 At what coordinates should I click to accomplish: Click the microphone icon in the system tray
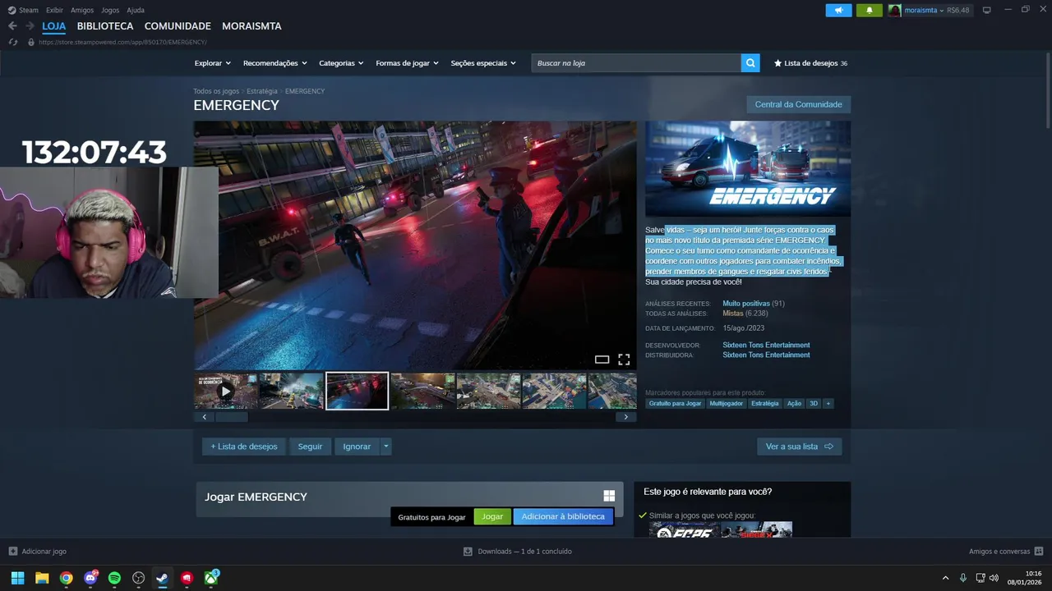click(x=962, y=578)
